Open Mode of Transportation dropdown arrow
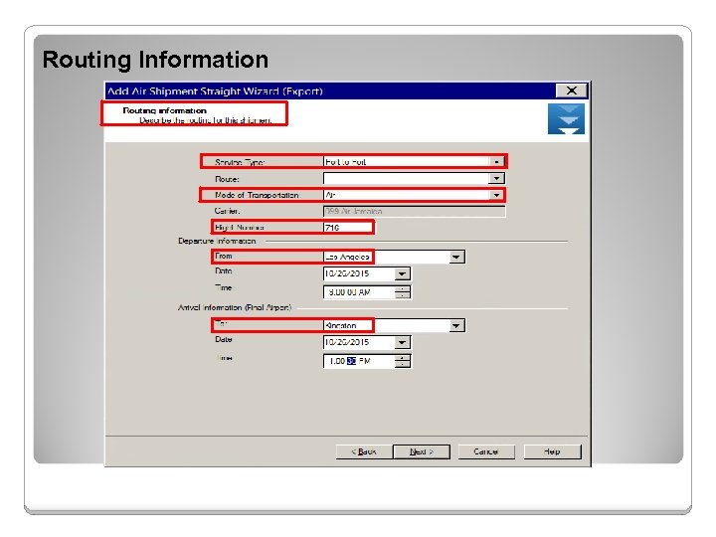 tap(496, 195)
